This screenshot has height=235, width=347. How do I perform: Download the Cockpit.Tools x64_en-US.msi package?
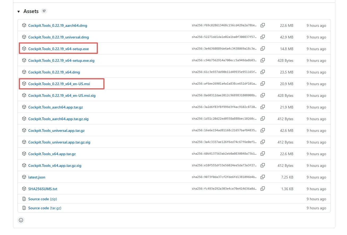[x=59, y=84]
